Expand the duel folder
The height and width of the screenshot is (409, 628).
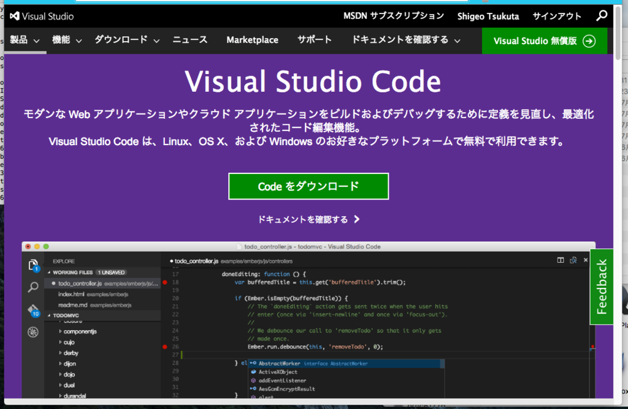click(x=61, y=385)
